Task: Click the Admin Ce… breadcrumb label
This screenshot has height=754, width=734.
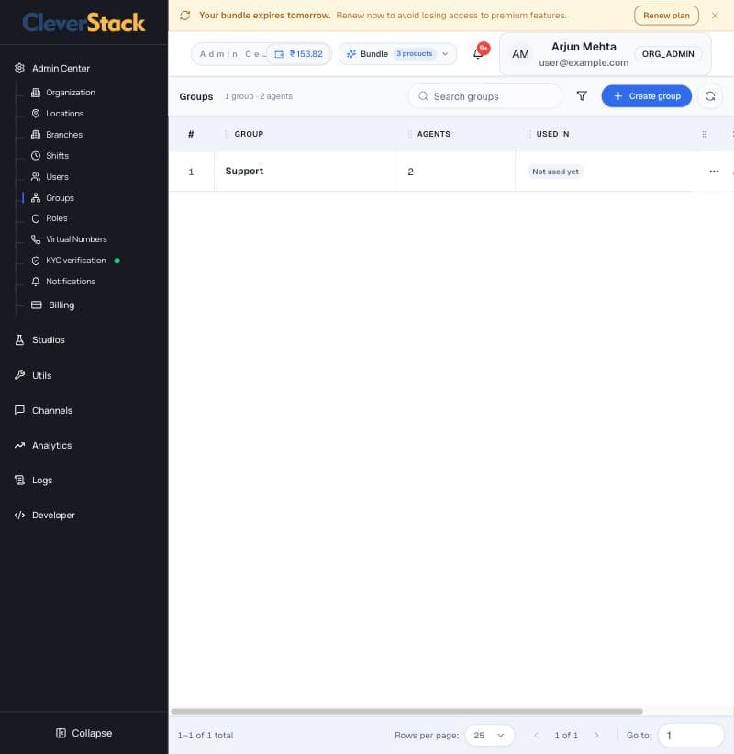Action: (232, 54)
